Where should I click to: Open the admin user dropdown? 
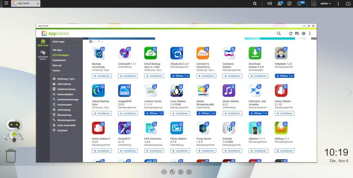coord(325,3)
